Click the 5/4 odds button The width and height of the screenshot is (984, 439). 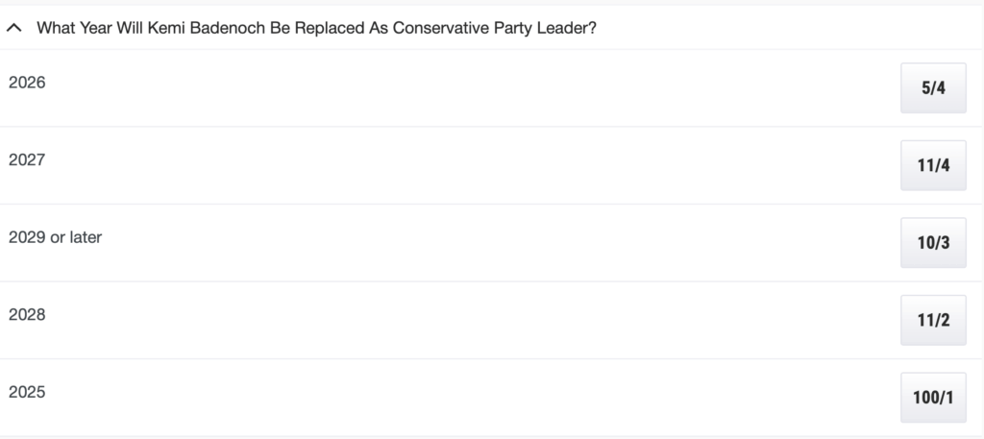click(x=933, y=88)
